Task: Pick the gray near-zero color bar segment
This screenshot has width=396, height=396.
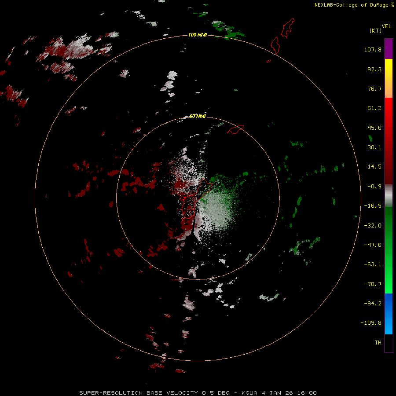Action: 389,196
